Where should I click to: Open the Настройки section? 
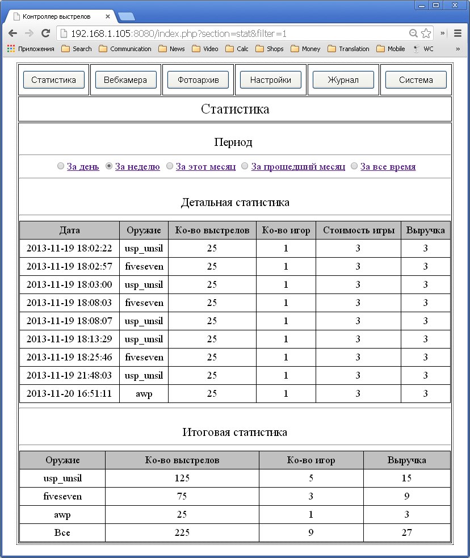270,80
